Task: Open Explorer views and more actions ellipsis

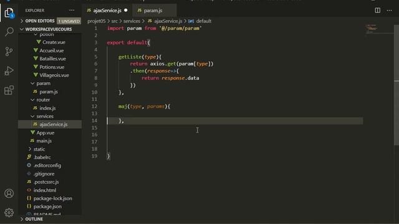Action: (72, 11)
